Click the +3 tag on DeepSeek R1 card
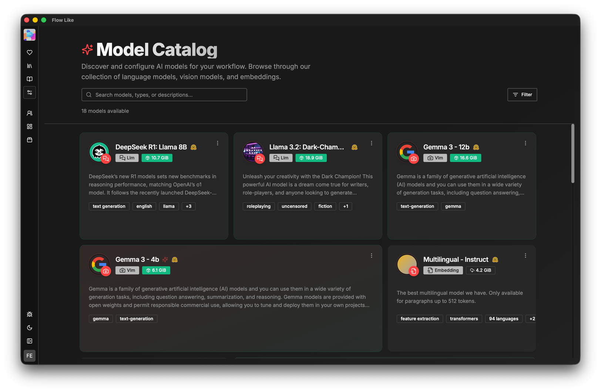Image resolution: width=601 pixels, height=392 pixels. pyautogui.click(x=189, y=206)
